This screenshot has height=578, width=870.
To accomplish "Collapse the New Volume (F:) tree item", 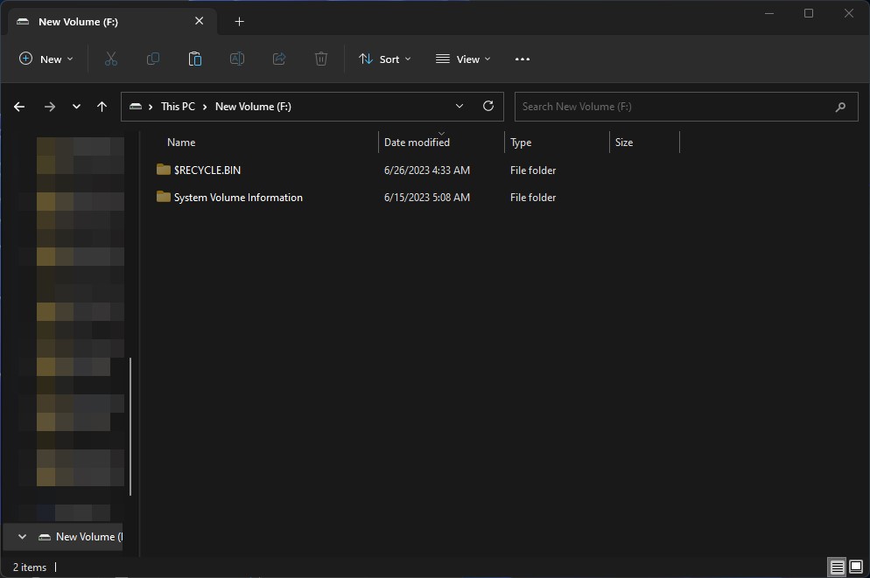I will pyautogui.click(x=21, y=536).
